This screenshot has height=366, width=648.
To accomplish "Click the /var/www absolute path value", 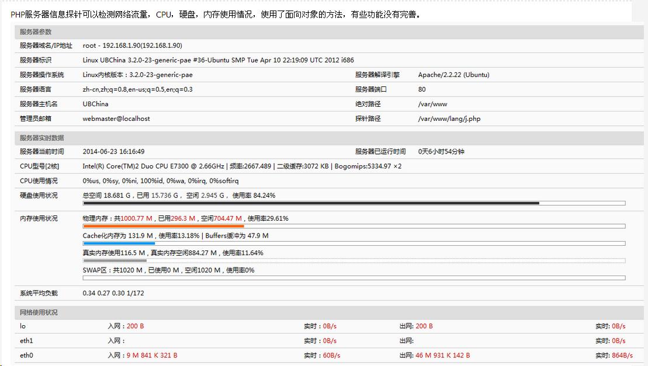I will 433,104.
